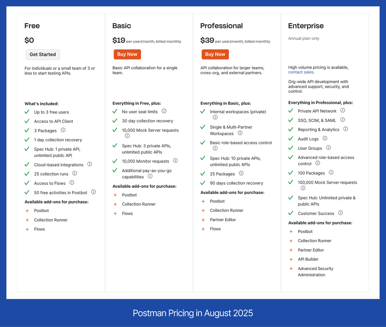Click info icon beside Customer Success

pos(340,213)
